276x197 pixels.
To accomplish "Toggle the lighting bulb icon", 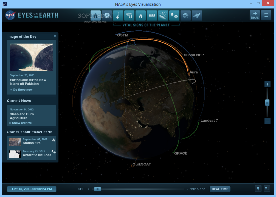I will (x=258, y=189).
